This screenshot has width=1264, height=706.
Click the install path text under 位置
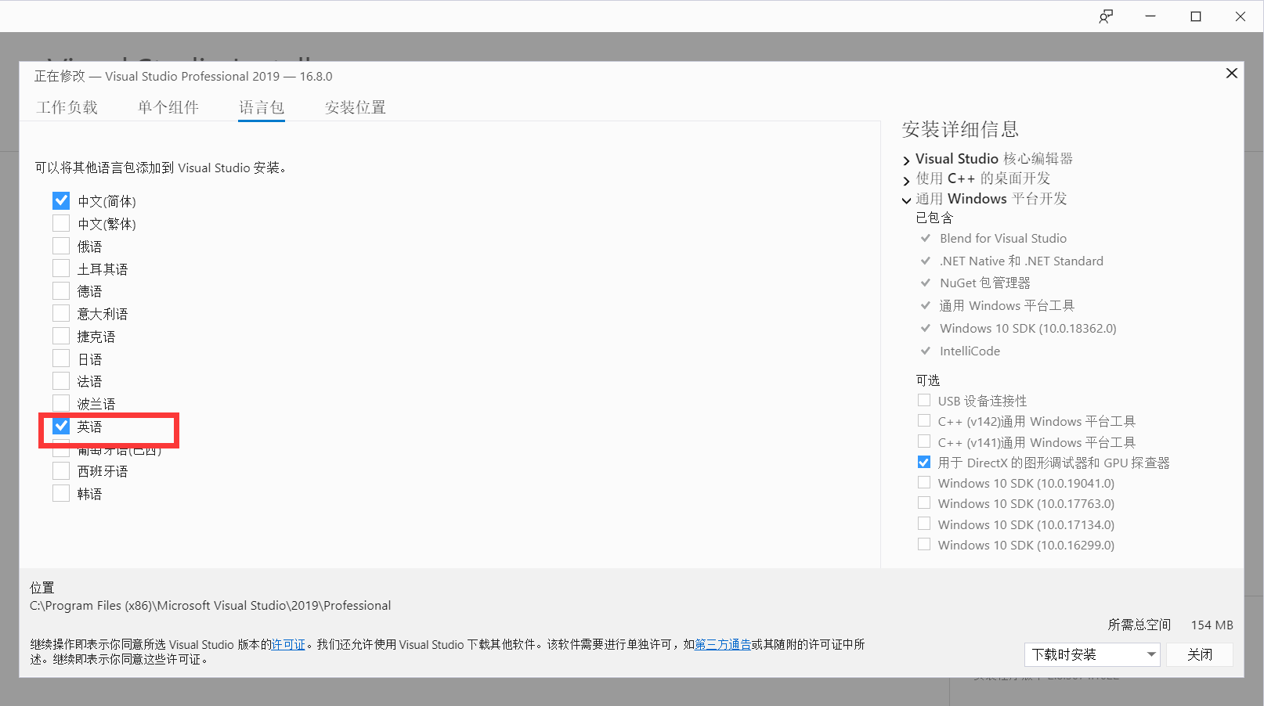(211, 606)
